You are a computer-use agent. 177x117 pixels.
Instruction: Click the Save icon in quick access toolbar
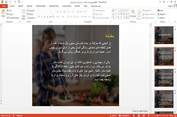6,2
